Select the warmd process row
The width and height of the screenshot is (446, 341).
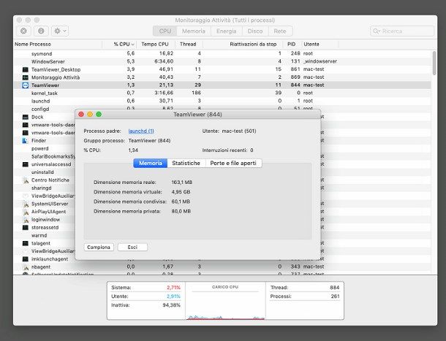(x=45, y=235)
